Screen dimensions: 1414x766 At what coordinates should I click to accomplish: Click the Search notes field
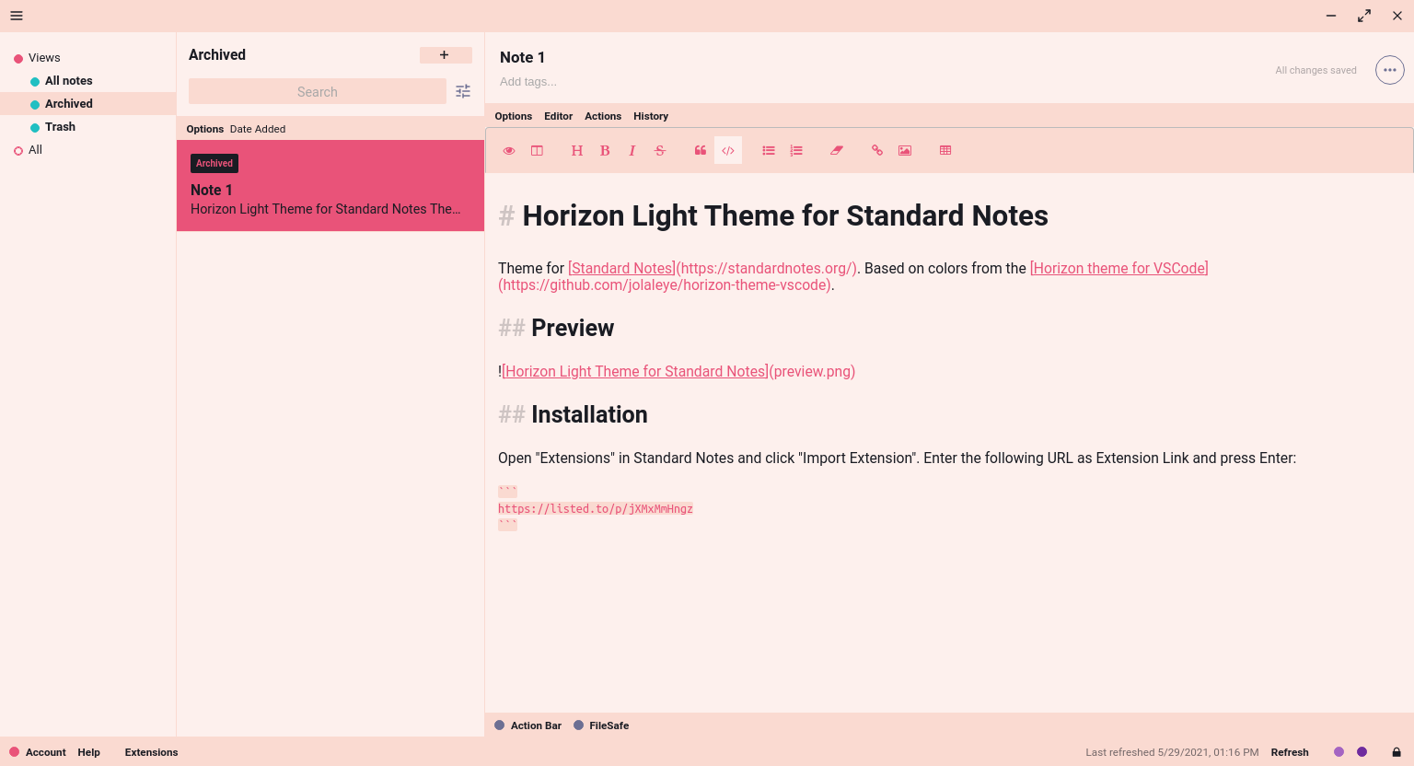coord(318,91)
